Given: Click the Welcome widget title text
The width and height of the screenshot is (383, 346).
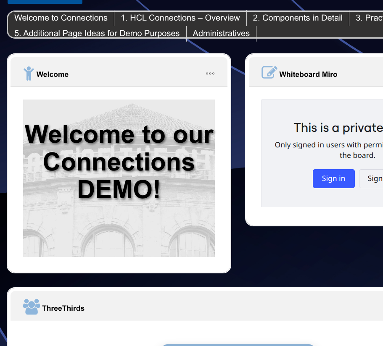Looking at the screenshot, I should [x=53, y=74].
